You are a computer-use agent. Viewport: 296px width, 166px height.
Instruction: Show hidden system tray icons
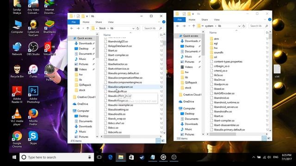click(x=253, y=157)
